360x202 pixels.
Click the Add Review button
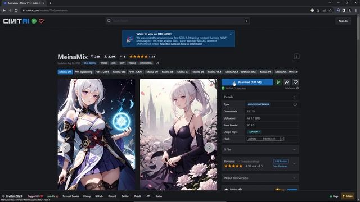[x=281, y=161]
